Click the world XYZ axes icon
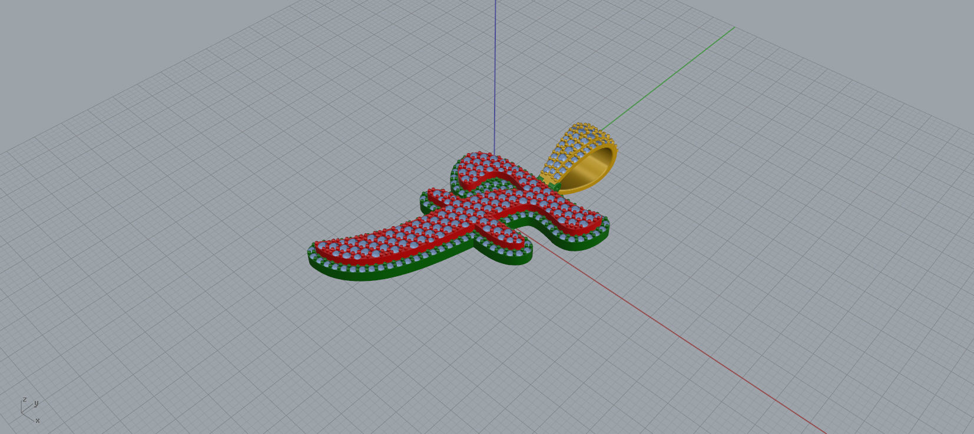The width and height of the screenshot is (974, 434). pyautogui.click(x=31, y=410)
